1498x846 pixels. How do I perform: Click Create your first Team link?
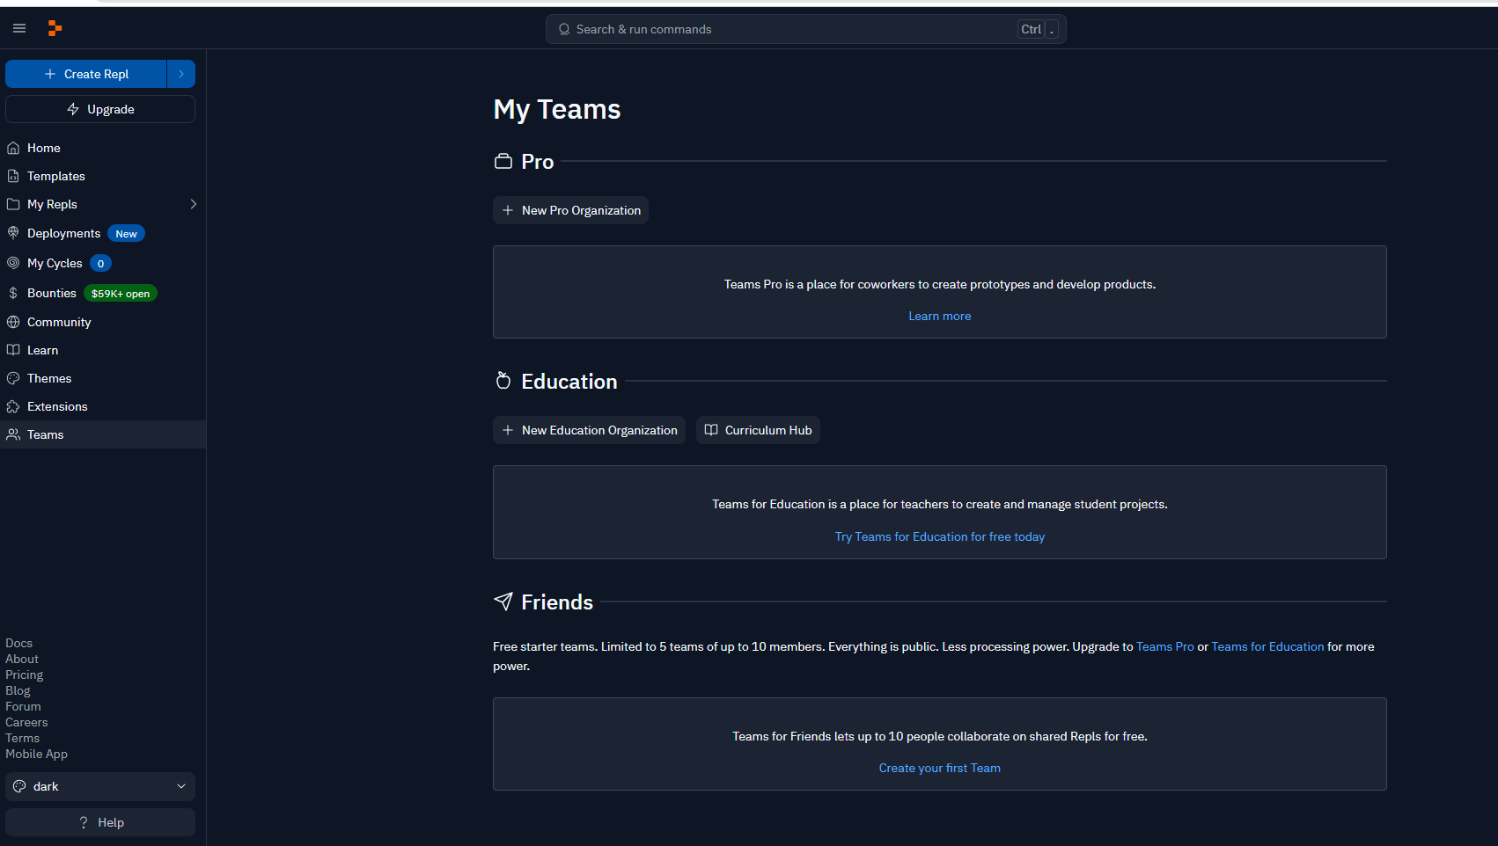(940, 768)
